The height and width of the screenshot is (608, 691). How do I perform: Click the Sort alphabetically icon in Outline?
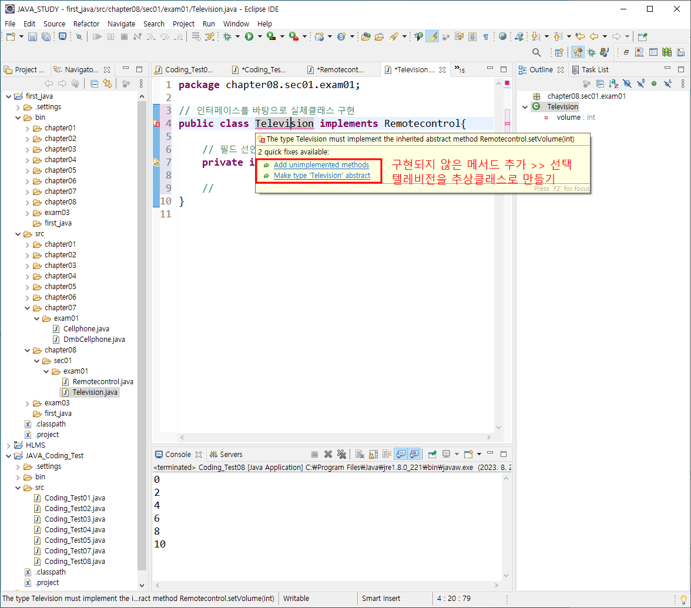613,83
